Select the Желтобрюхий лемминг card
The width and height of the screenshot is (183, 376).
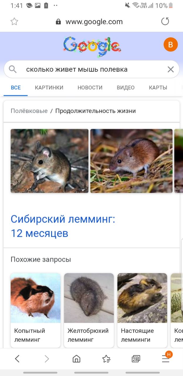pos(89,310)
